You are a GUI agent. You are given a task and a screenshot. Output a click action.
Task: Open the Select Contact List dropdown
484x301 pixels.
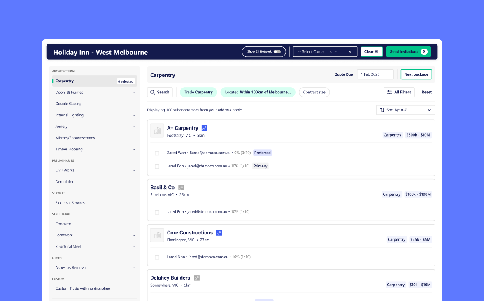click(325, 52)
